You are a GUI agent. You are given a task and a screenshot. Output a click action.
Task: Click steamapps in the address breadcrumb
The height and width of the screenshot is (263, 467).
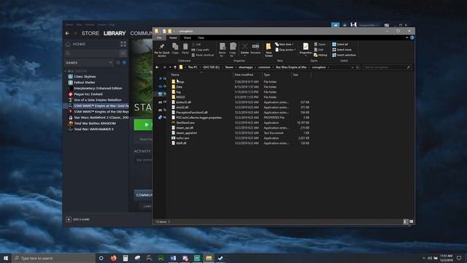pyautogui.click(x=246, y=67)
